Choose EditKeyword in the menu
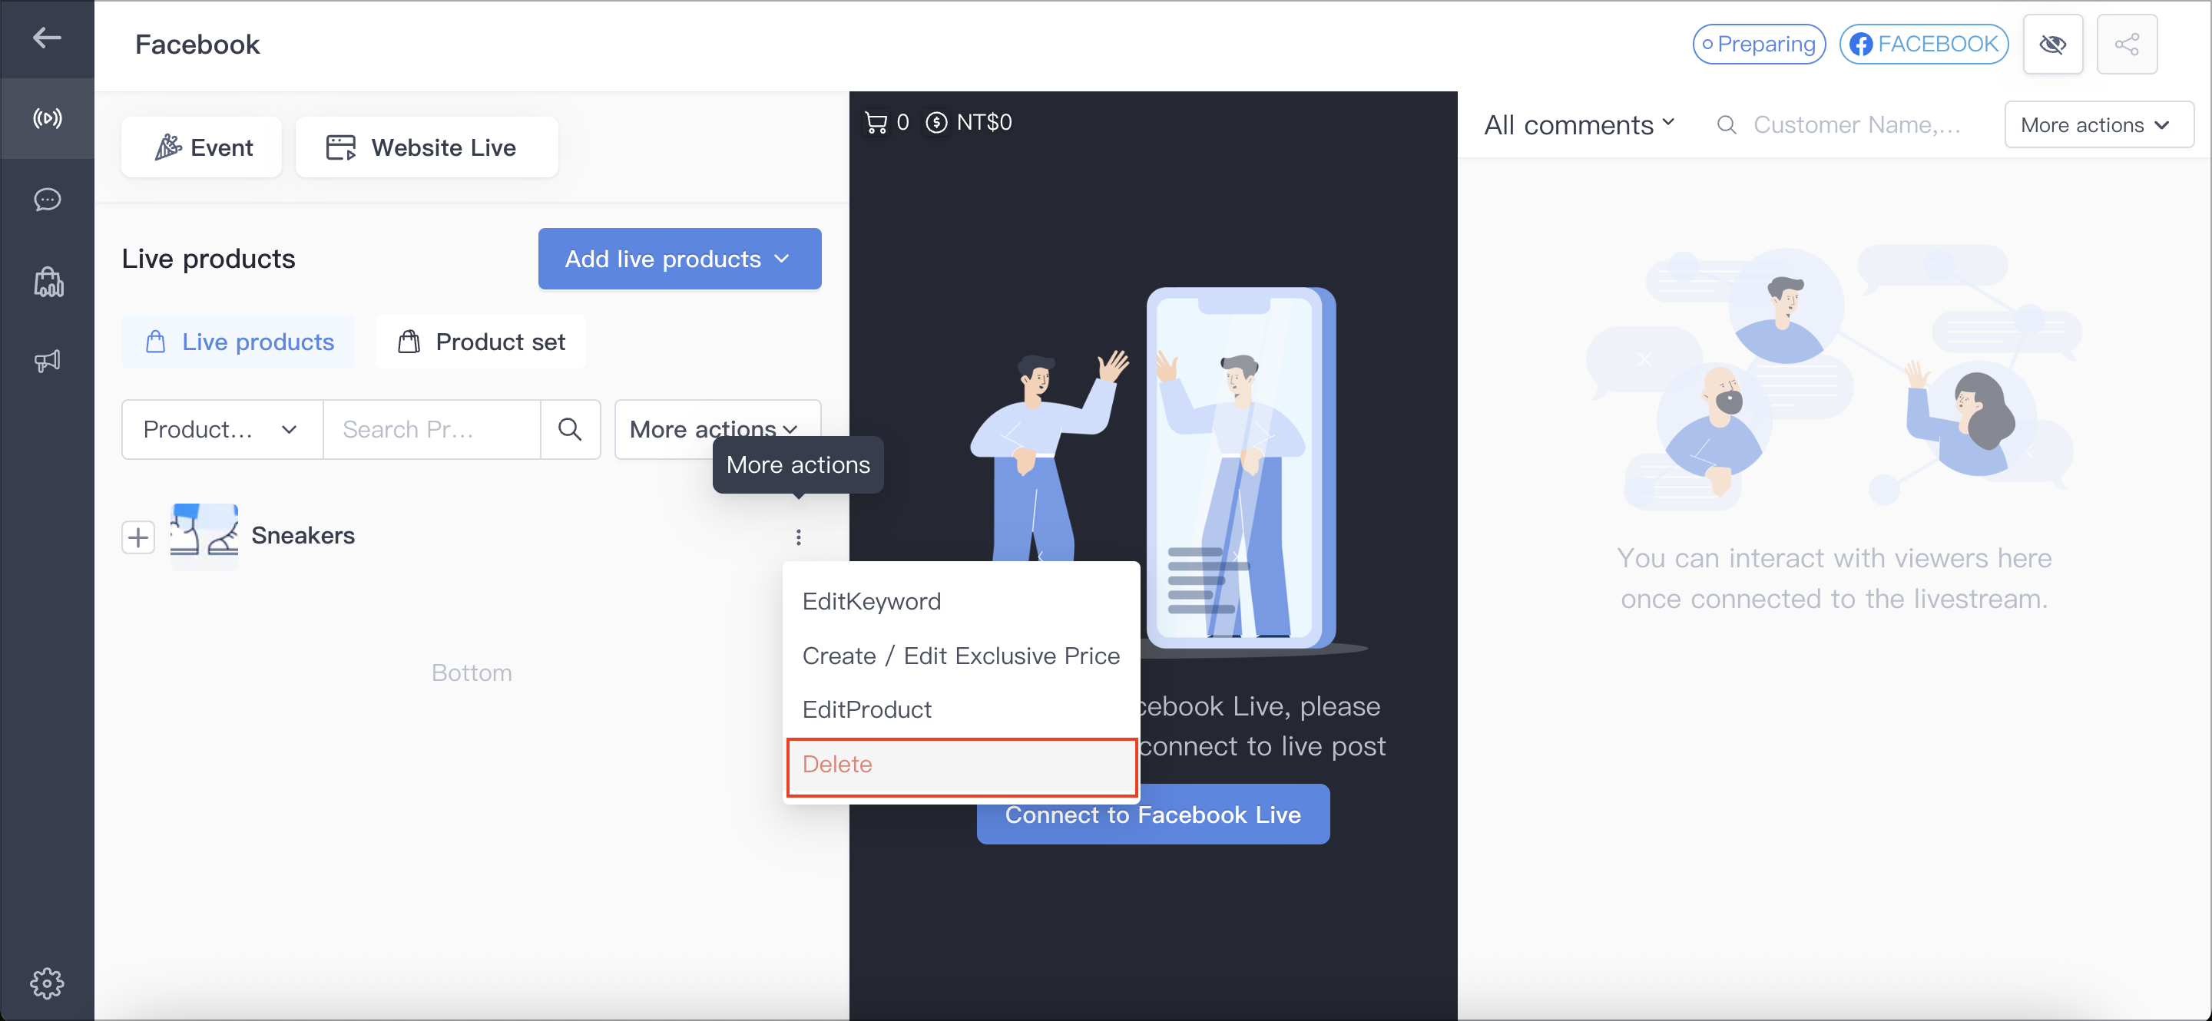This screenshot has height=1021, width=2212. tap(872, 600)
